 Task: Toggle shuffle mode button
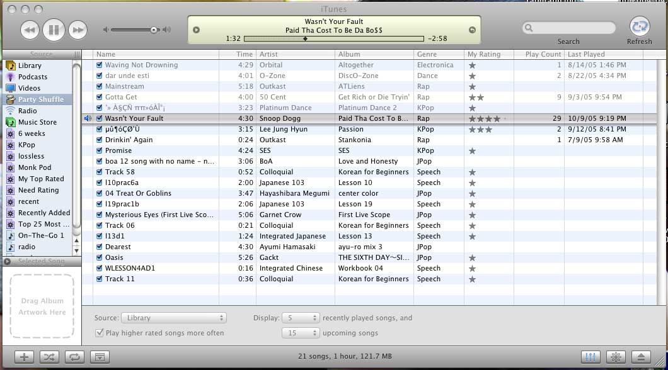[x=49, y=357]
